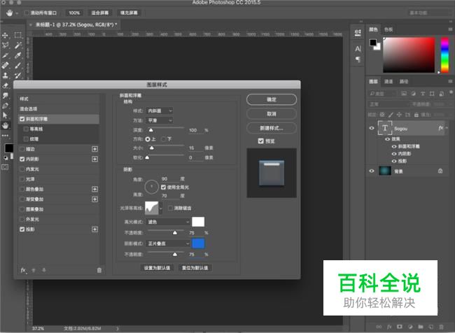Image resolution: width=455 pixels, height=333 pixels.
Task: Click the layer fx button at panel bottom
Action: 389,327
